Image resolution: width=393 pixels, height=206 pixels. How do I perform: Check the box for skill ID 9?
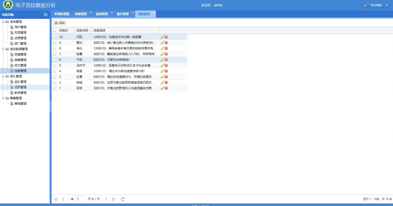tap(54, 43)
